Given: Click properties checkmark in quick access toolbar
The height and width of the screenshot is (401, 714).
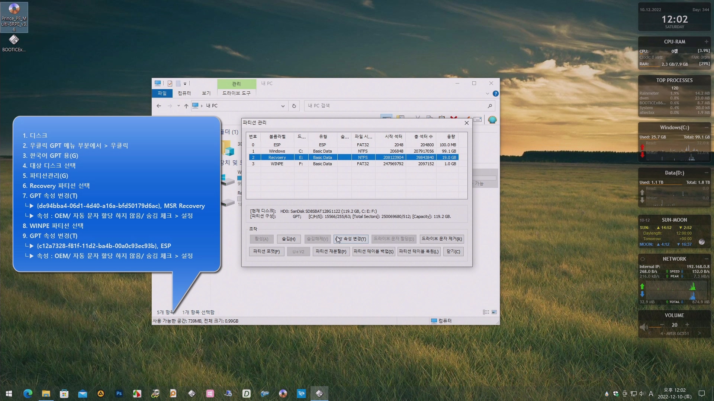Looking at the screenshot, I should [x=170, y=84].
